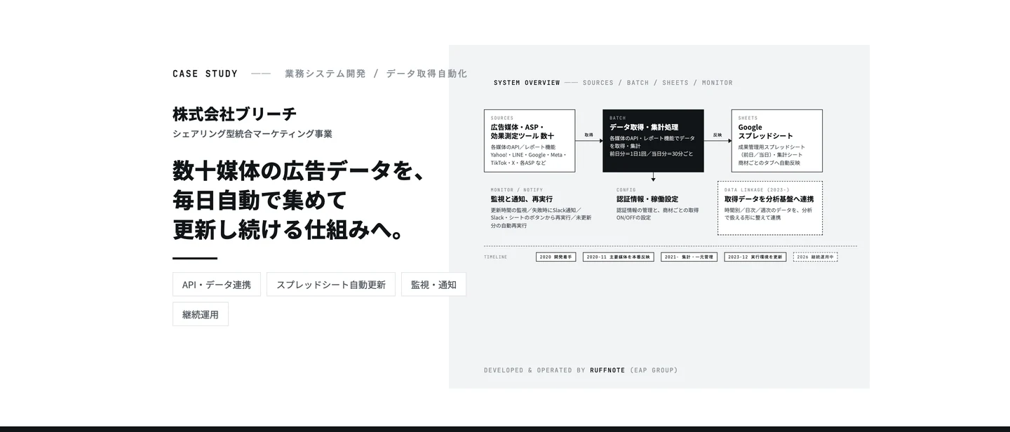Click the SOURCES 広告媒体・ASP box
1010x432 pixels.
[x=530, y=141]
